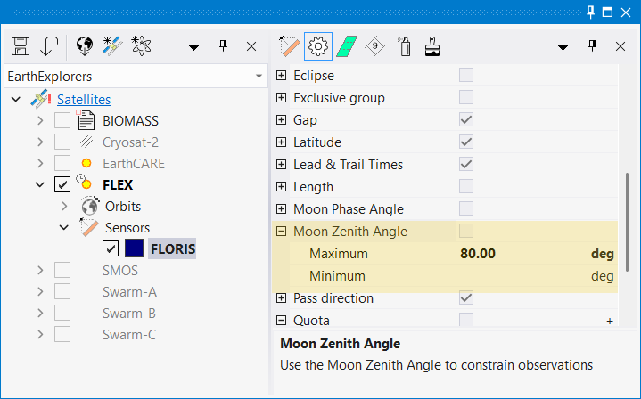Collapse the Sensors tree node
The width and height of the screenshot is (641, 399).
point(64,228)
